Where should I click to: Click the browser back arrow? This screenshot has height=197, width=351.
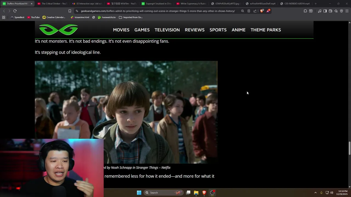(x=4, y=11)
